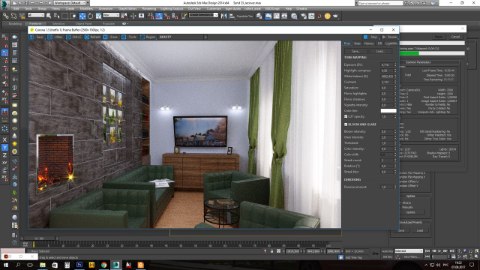Click the Exposure spinner arrows

pyautogui.click(x=395, y=65)
